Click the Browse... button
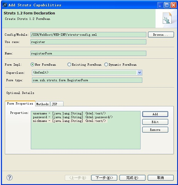Image resolution: width=178 pixels, height=185 pixels. 161,35
